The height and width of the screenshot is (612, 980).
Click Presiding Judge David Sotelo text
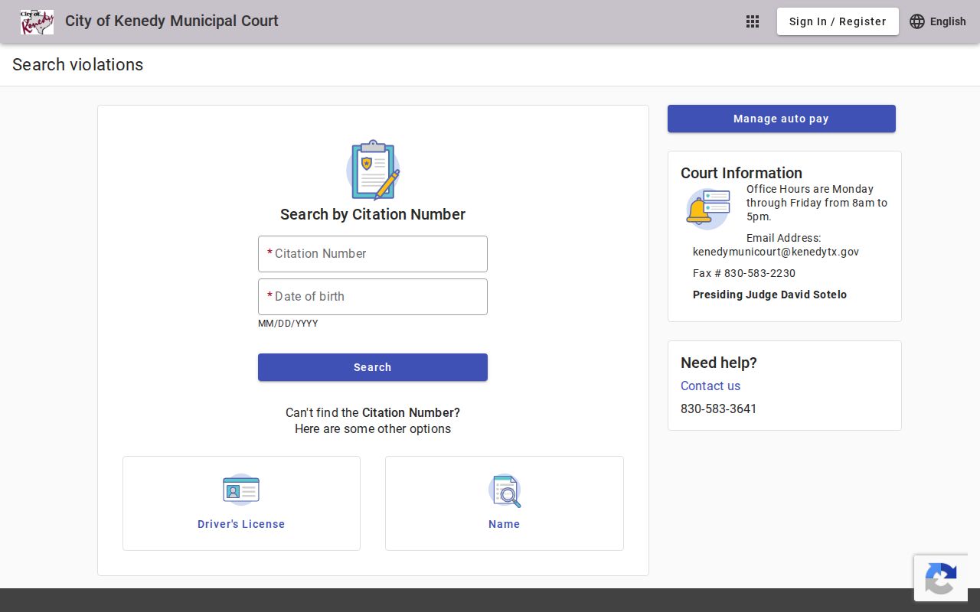tap(769, 295)
